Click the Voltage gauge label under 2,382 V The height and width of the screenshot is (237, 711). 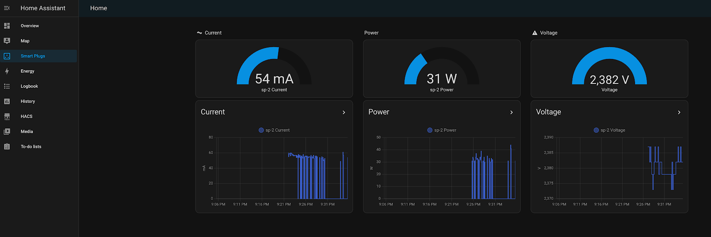pyautogui.click(x=609, y=90)
